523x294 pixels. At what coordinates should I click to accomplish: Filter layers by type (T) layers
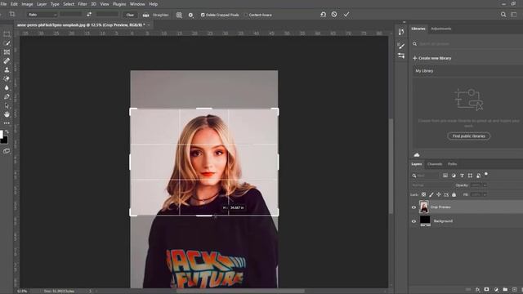462,176
